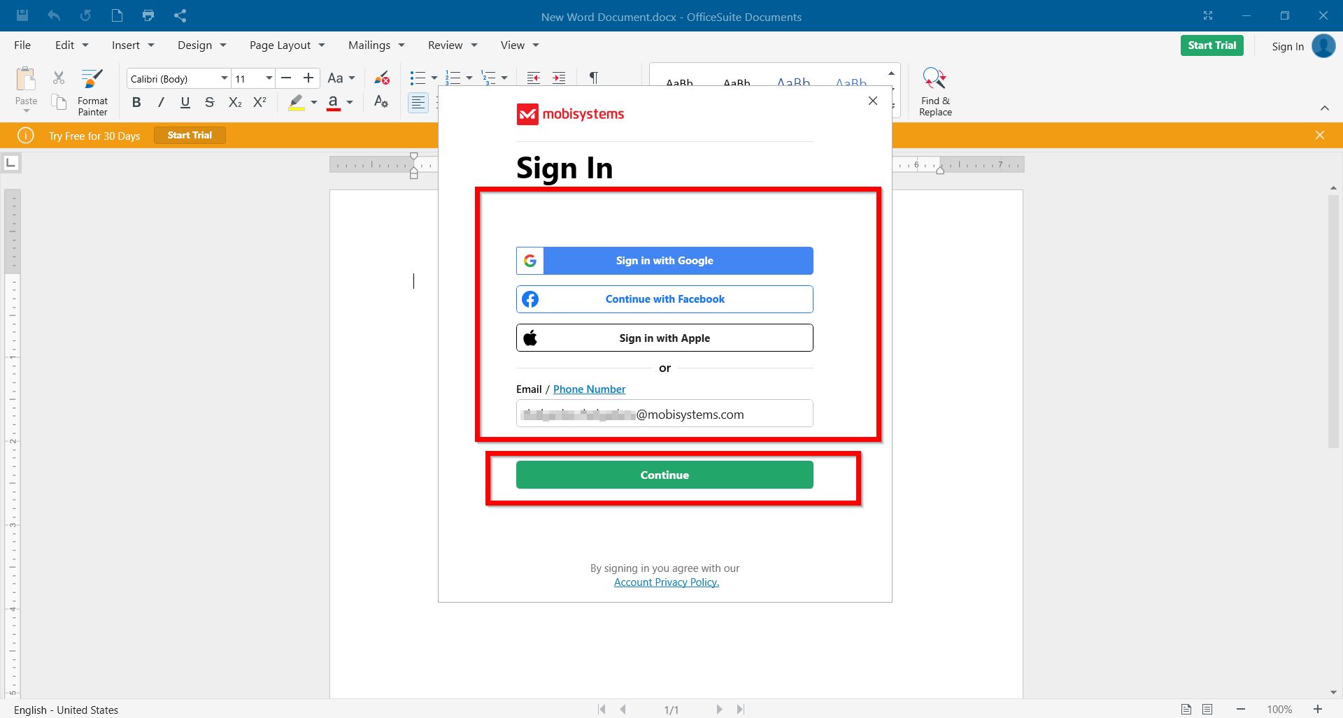1343x718 pixels.
Task: Click the Paste clipboard icon
Action: (26, 79)
